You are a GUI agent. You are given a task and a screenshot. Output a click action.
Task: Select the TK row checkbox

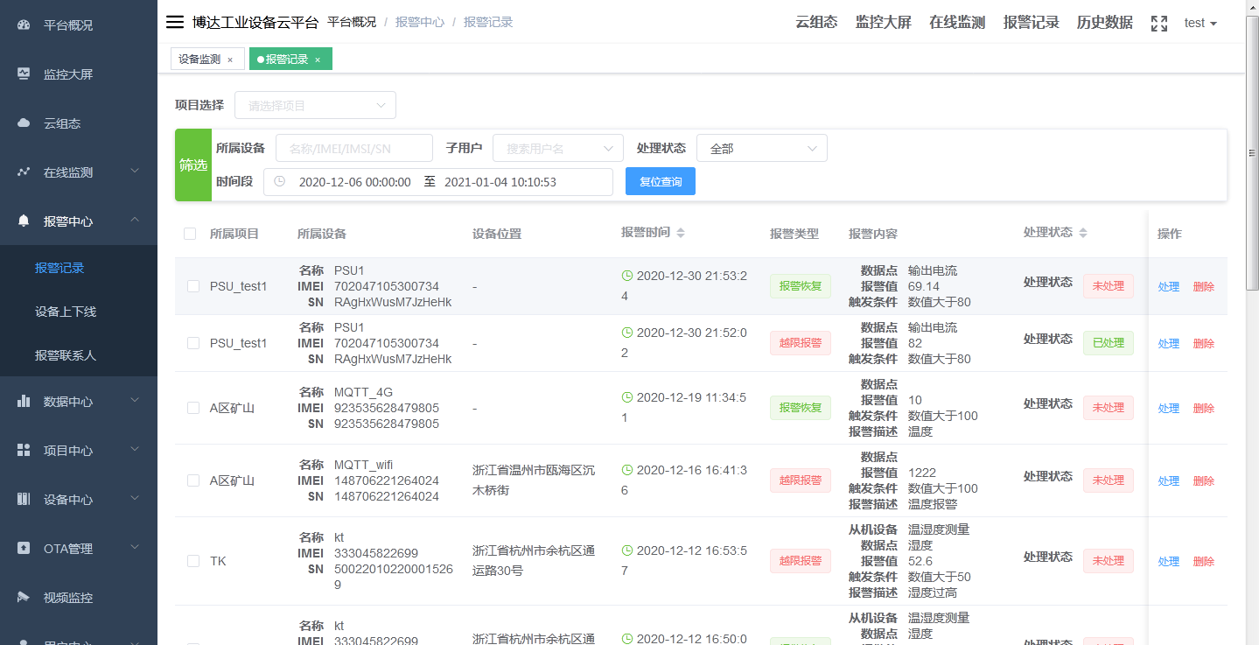tap(193, 561)
